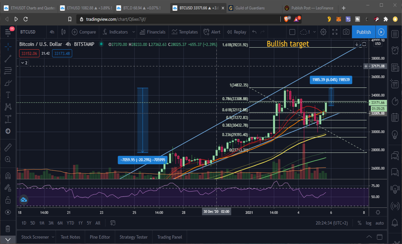Select the text annotation tool
This screenshot has width=402, height=244.
click(x=8, y=95)
